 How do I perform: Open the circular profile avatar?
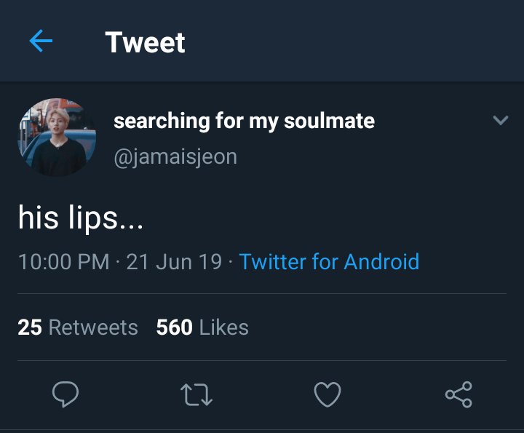coord(57,137)
